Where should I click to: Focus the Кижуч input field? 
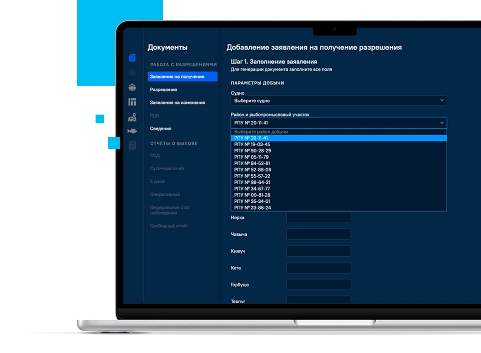[318, 251]
